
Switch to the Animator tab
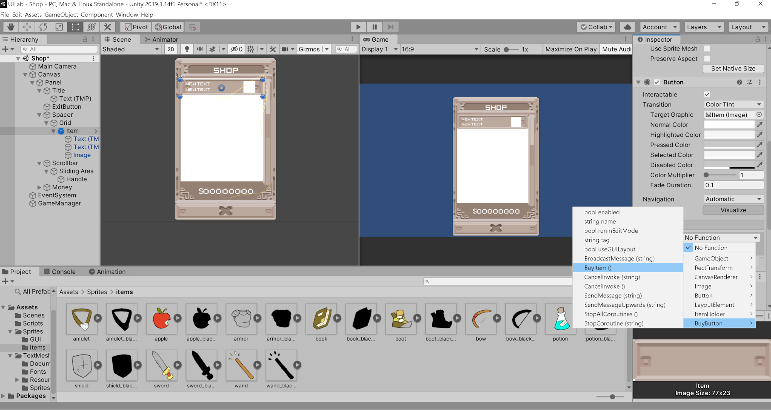(161, 39)
